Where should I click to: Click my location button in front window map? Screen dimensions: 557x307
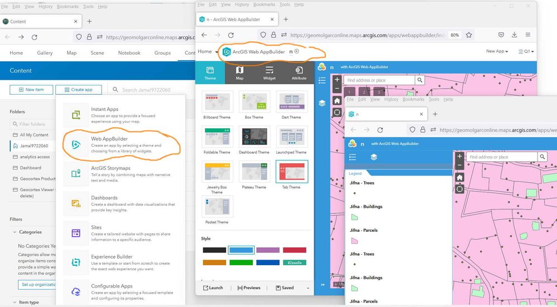coord(460,189)
